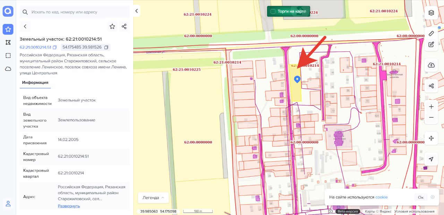
Task: Select the polygon area tool in sidebar
Action: pyautogui.click(x=8, y=42)
